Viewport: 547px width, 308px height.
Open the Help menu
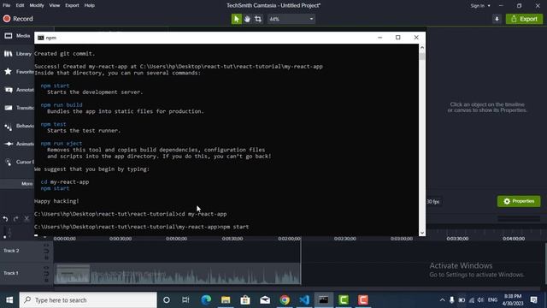point(89,5)
